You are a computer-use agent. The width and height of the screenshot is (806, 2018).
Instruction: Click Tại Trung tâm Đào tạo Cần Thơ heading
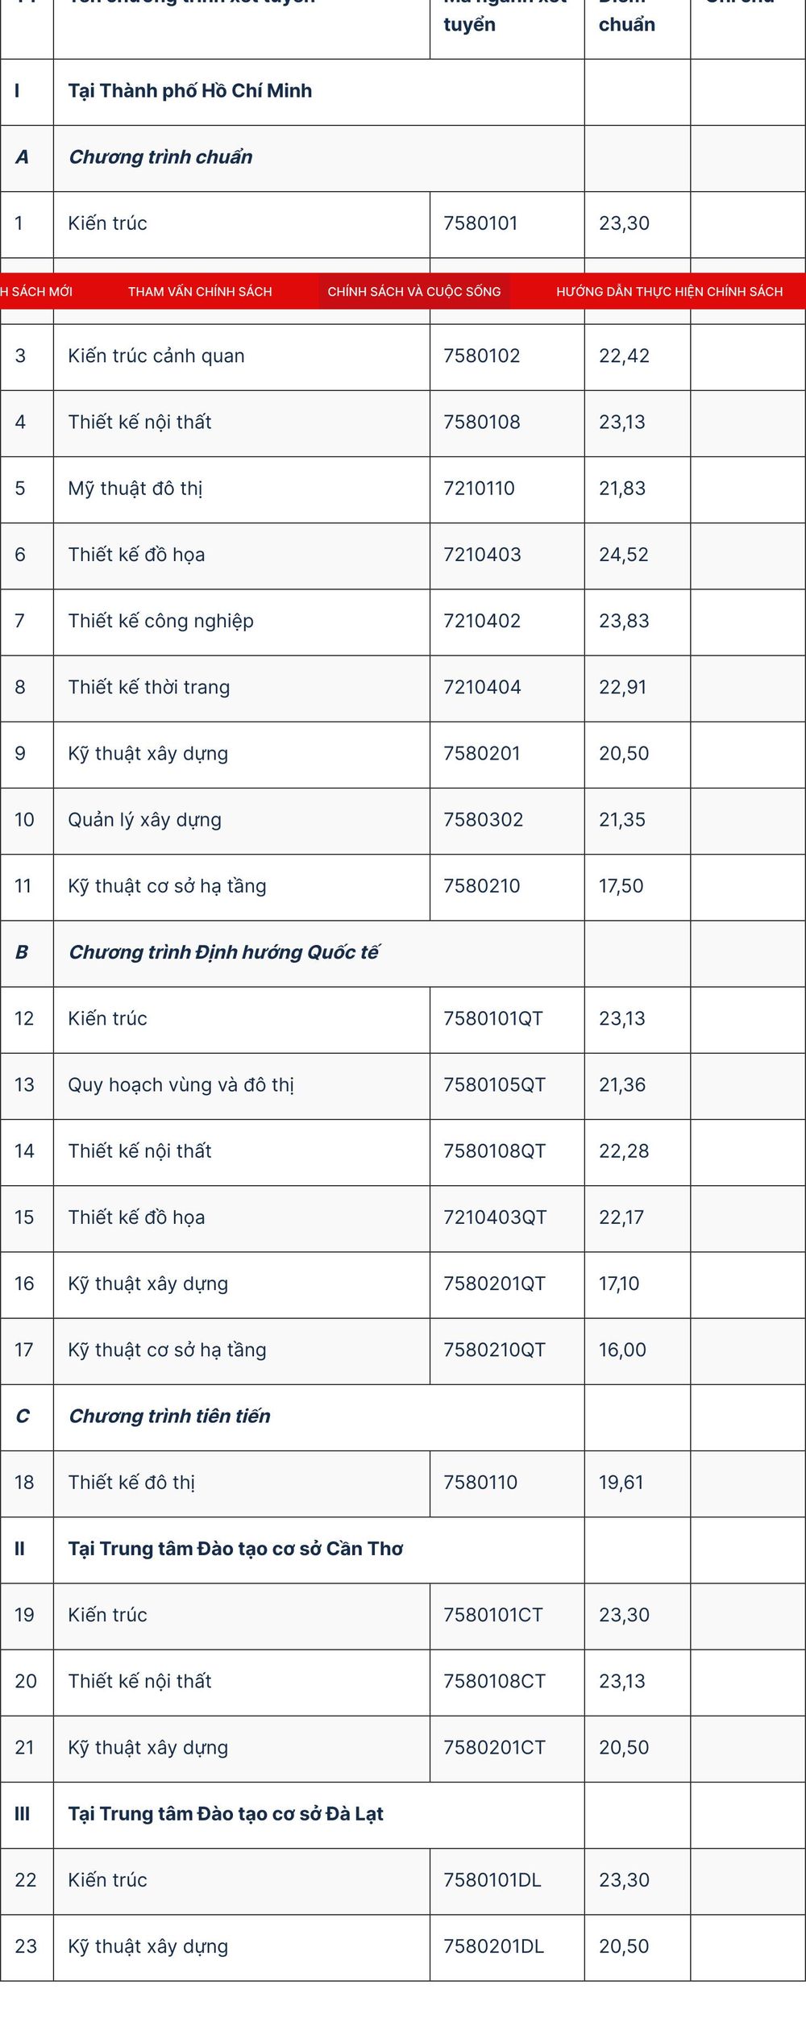click(235, 1549)
